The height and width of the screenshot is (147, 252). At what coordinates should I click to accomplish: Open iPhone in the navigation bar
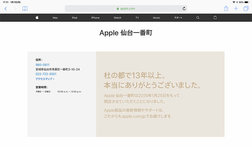coord(95,18)
